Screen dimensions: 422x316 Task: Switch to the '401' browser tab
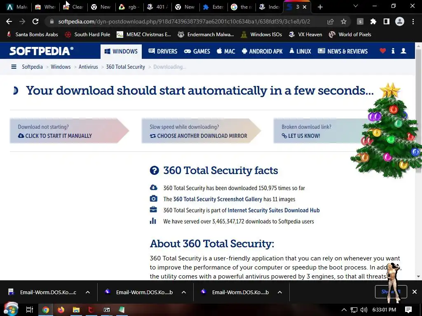pyautogui.click(x=157, y=7)
